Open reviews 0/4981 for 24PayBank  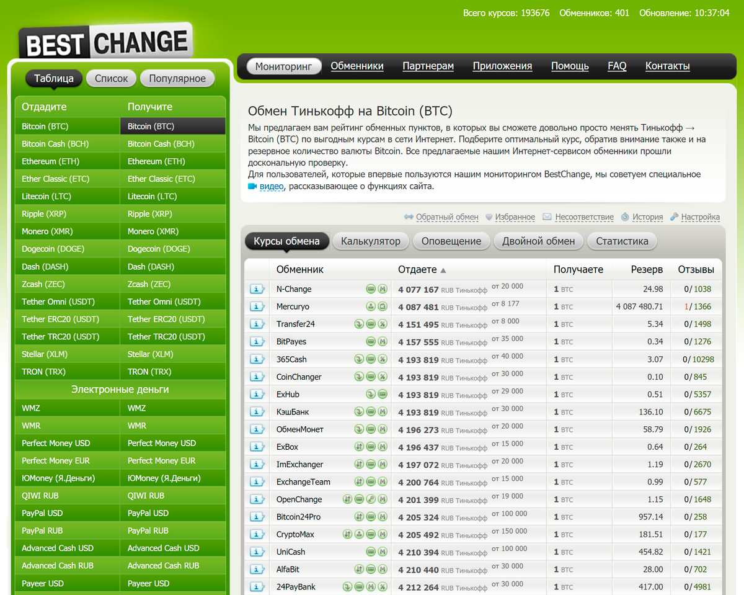pos(697,587)
